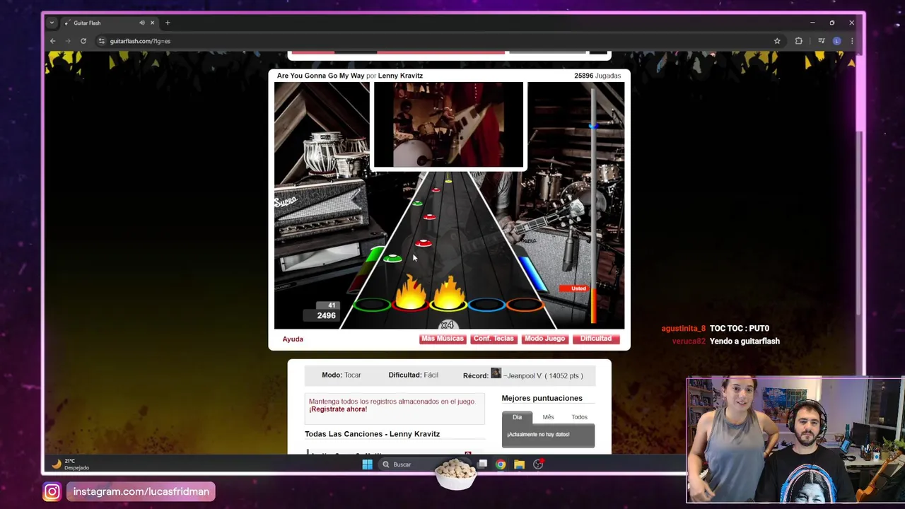Select the Mês scores tab
This screenshot has width=905, height=509.
(548, 417)
